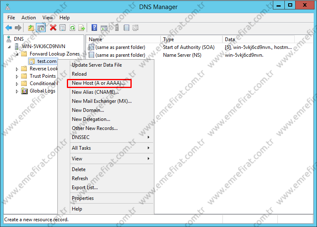Collapse the WIN-5VKJ6CD9NVN server node
The width and height of the screenshot is (317, 227).
[9, 47]
